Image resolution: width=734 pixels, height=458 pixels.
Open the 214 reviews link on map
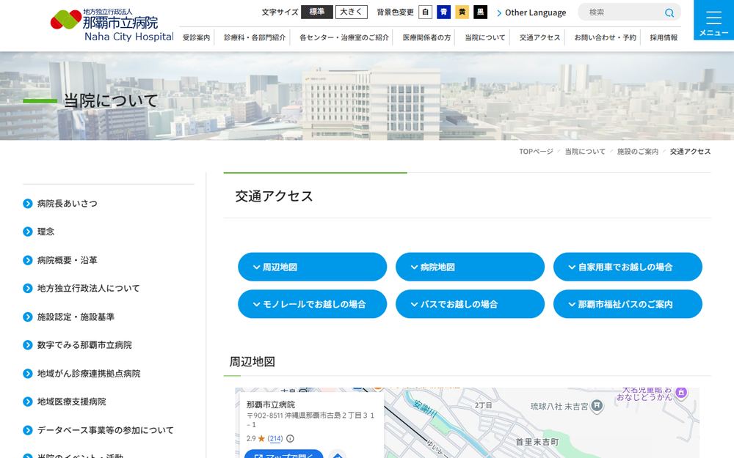click(x=275, y=438)
